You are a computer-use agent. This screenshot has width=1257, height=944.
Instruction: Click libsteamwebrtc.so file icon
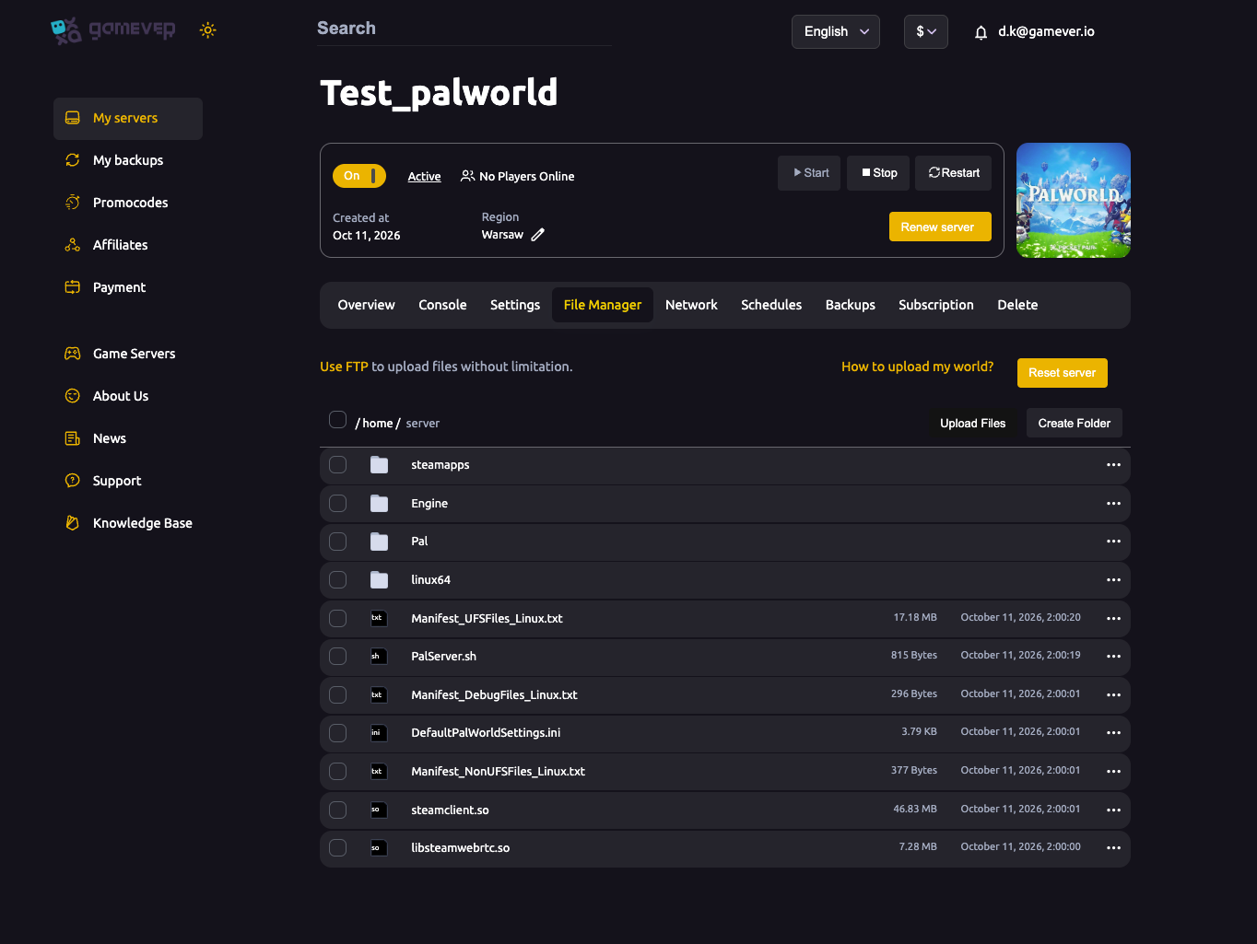(379, 848)
